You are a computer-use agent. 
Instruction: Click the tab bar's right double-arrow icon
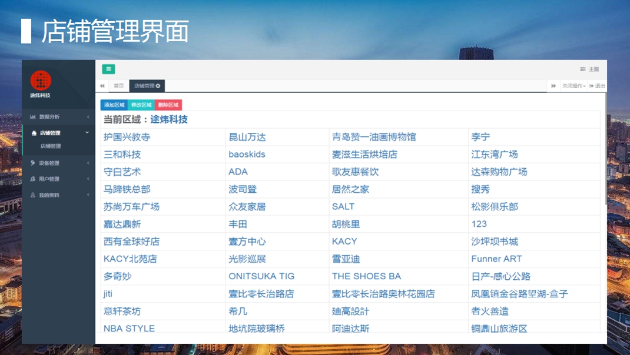(553, 86)
